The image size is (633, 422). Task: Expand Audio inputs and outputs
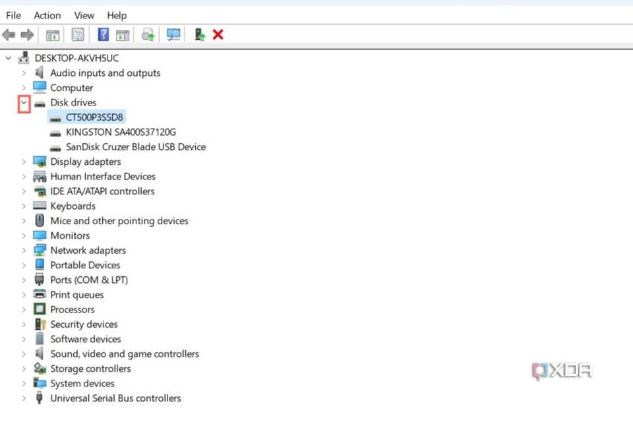[x=24, y=73]
